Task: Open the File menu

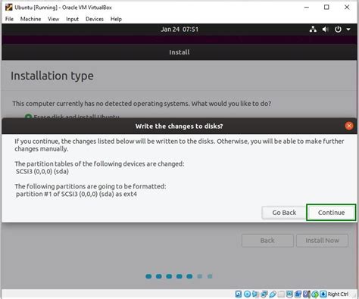Action: click(x=9, y=19)
